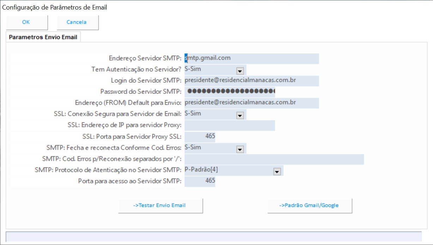Click the Porta para acesso SMTP field
Viewport: 433px width, 245px height.
point(200,181)
